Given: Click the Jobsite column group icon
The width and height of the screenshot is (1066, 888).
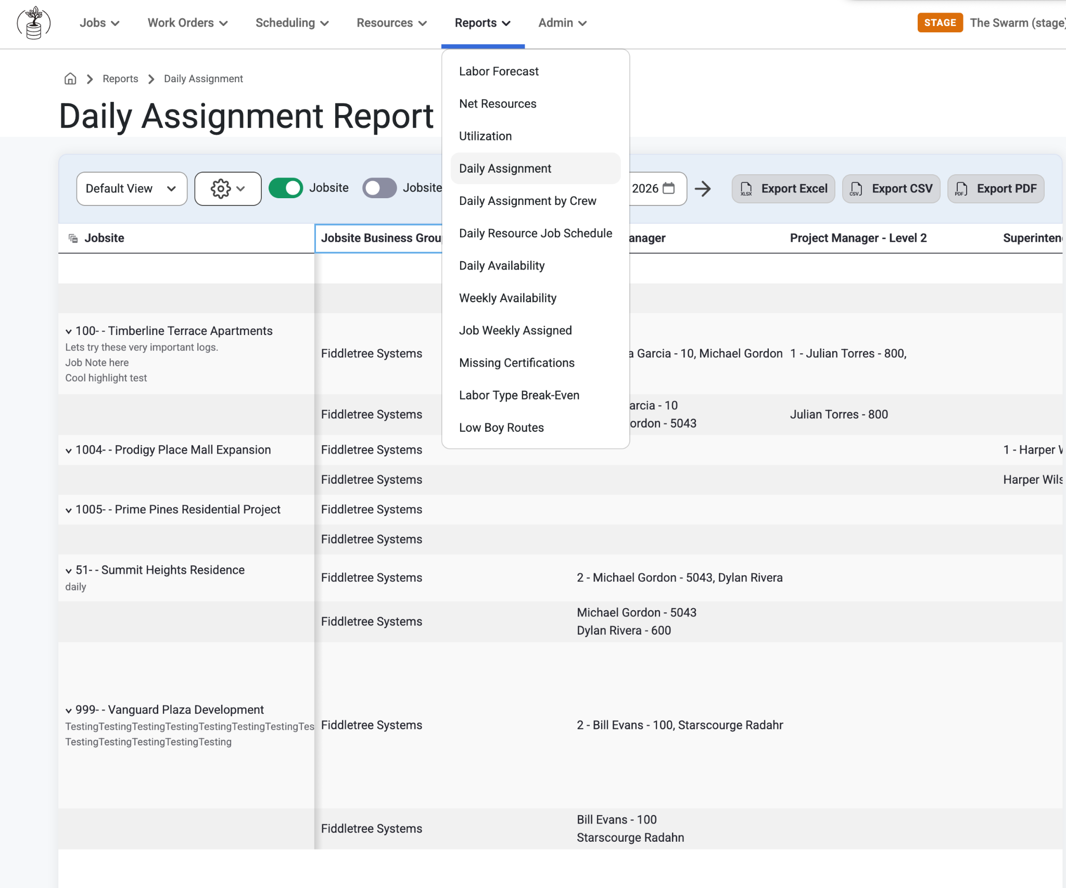Looking at the screenshot, I should coord(73,238).
